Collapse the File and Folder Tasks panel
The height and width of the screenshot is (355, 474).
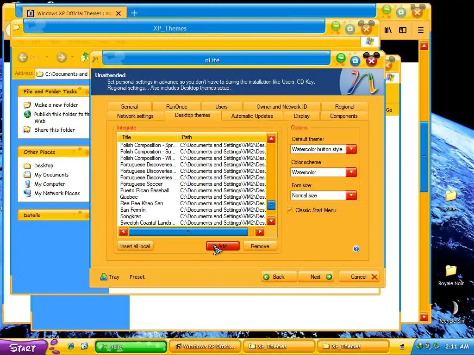click(53, 92)
